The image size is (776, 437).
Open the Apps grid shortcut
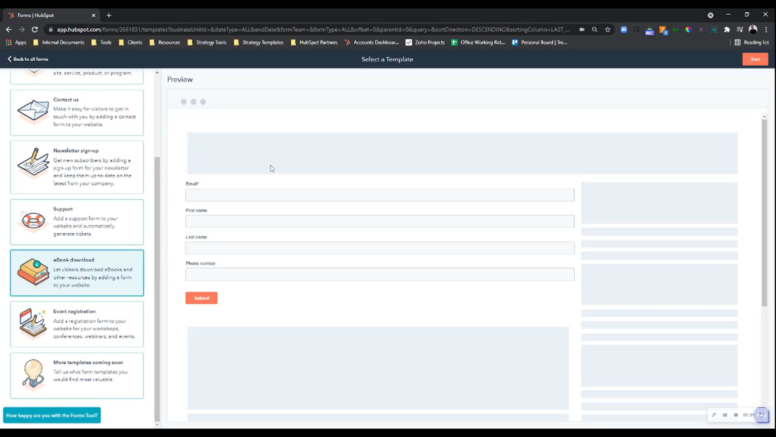tap(16, 42)
